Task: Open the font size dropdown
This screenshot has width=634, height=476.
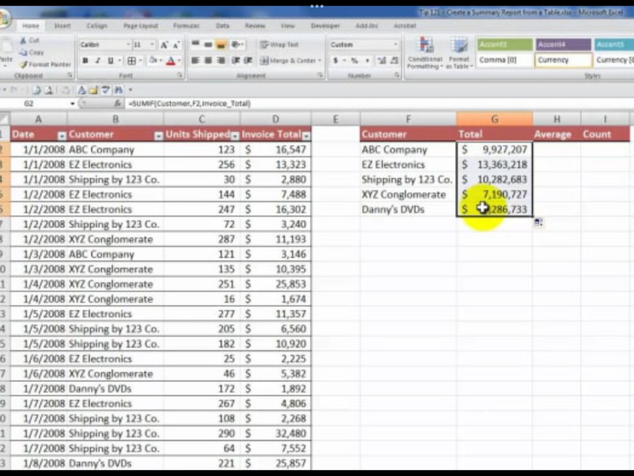Action: point(152,44)
